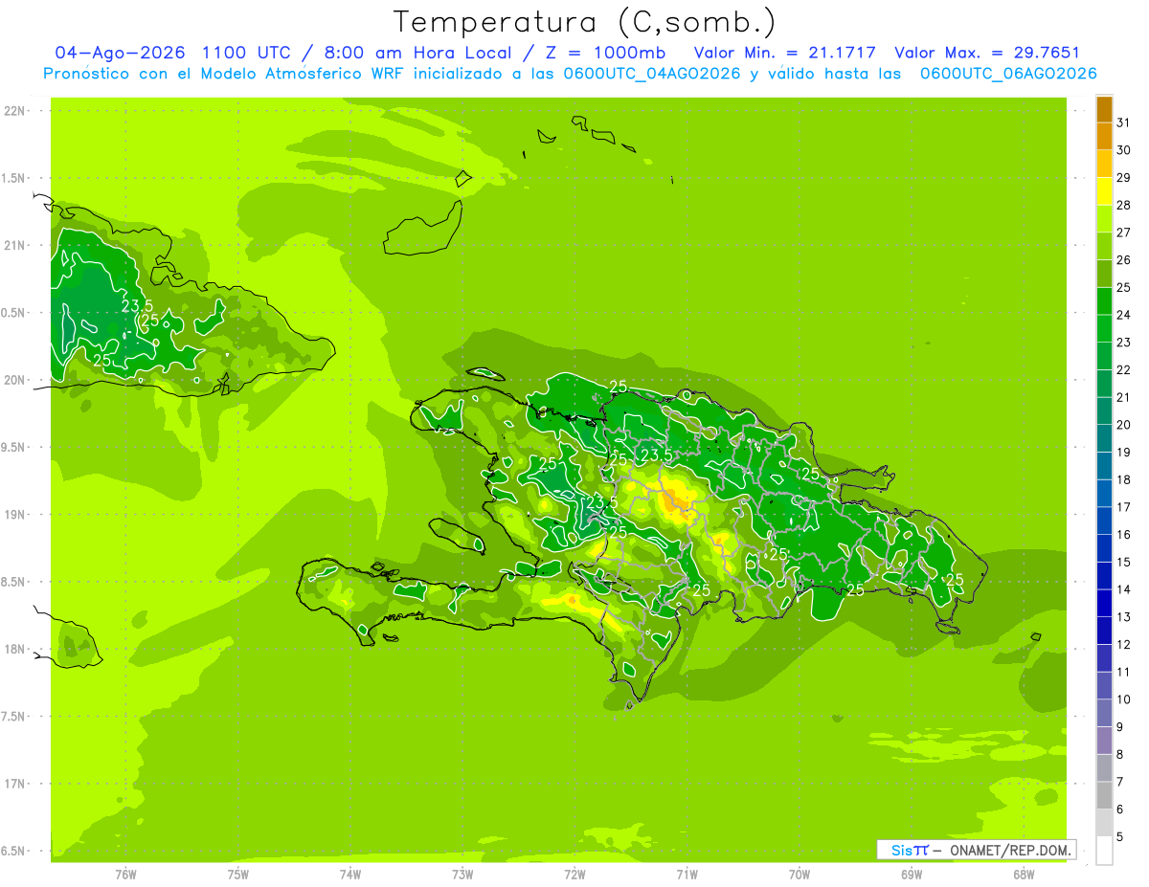Click the 31 value on the color scale
Image resolution: width=1149 pixels, height=887 pixels.
click(x=1123, y=122)
